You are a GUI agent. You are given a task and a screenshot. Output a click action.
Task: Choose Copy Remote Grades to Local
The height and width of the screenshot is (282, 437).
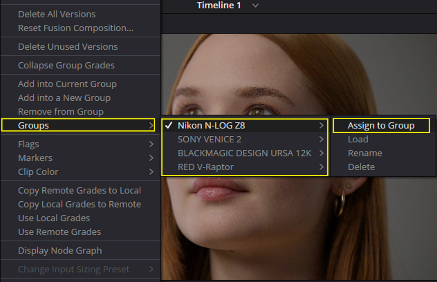79,191
